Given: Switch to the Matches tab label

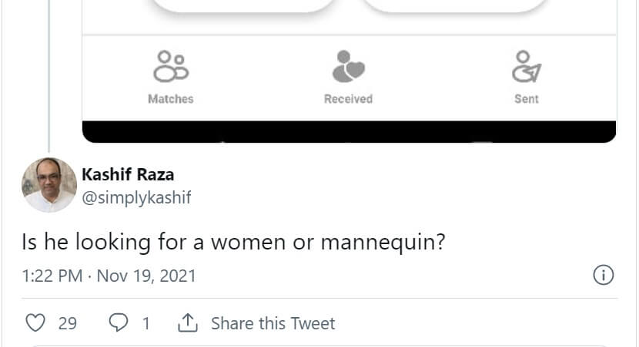Looking at the screenshot, I should pyautogui.click(x=171, y=99).
